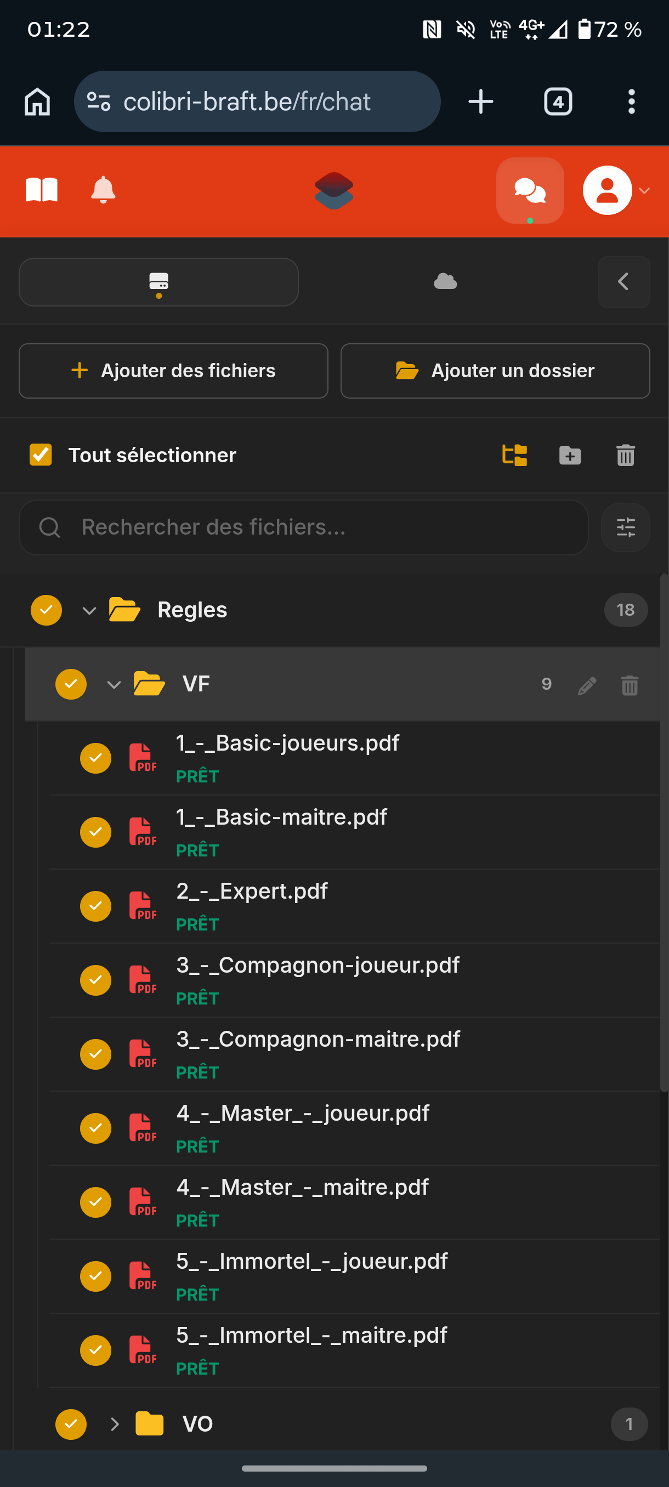Image resolution: width=669 pixels, height=1487 pixels.
Task: Open the user account dropdown
Action: tap(615, 190)
